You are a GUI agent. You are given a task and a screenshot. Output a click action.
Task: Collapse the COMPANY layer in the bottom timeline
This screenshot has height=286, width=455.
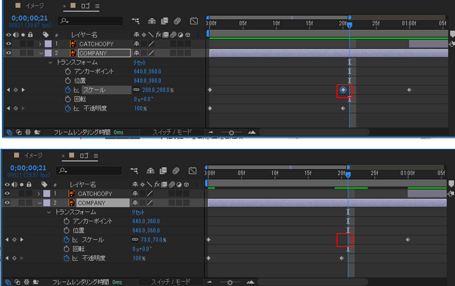coord(40,203)
